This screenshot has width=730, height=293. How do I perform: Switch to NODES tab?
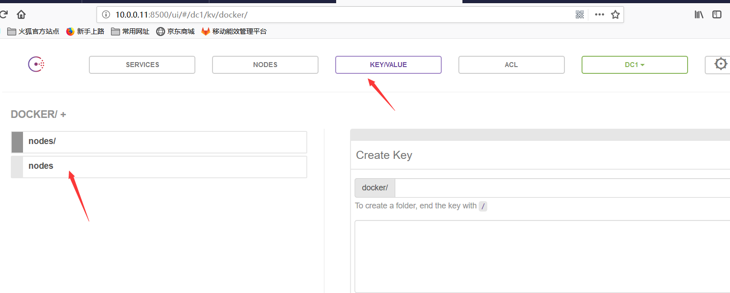[x=265, y=65]
